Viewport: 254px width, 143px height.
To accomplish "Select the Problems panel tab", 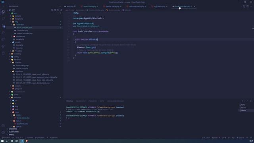I will (x=92, y=101).
